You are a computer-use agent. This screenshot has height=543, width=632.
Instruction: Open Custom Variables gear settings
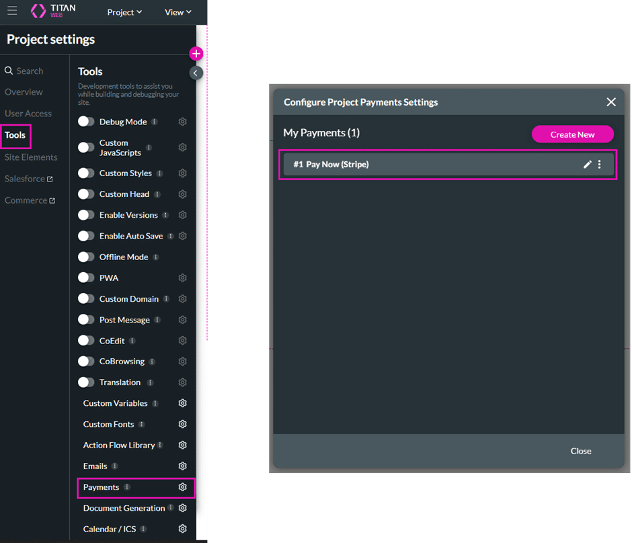(x=182, y=403)
